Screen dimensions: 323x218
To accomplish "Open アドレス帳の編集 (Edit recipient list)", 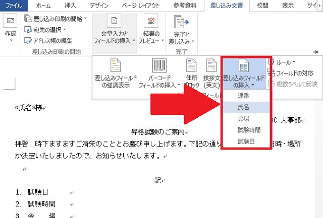I will pyautogui.click(x=29, y=40).
